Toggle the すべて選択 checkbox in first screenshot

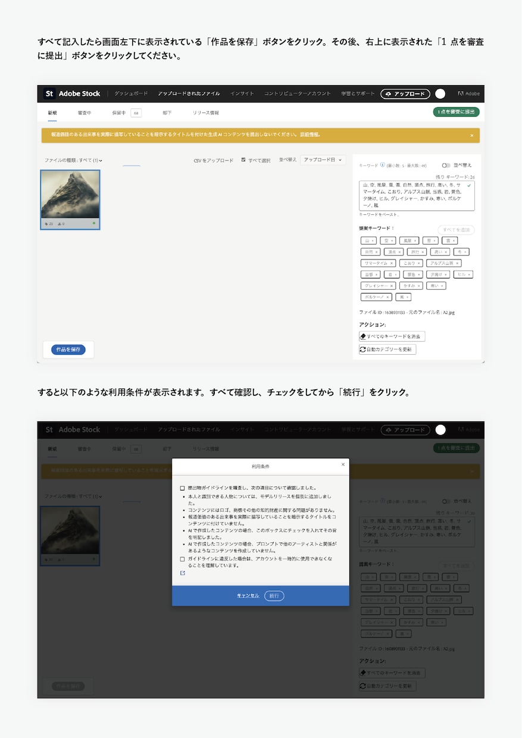(243, 160)
